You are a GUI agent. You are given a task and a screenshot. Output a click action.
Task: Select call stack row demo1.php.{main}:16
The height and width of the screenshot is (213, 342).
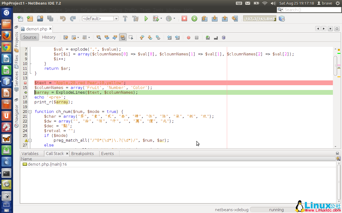pyautogui.click(x=178, y=164)
